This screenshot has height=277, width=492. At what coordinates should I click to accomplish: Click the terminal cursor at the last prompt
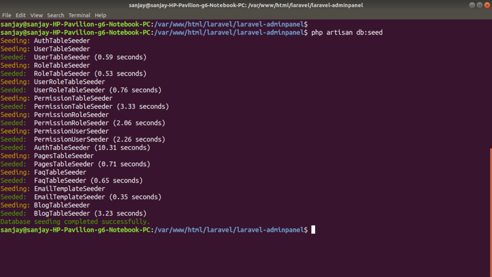pyautogui.click(x=313, y=230)
